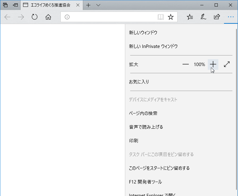Open 新しい InPrivate ウィンドウ
Image resolution: width=238 pixels, height=196 pixels.
coord(180,46)
